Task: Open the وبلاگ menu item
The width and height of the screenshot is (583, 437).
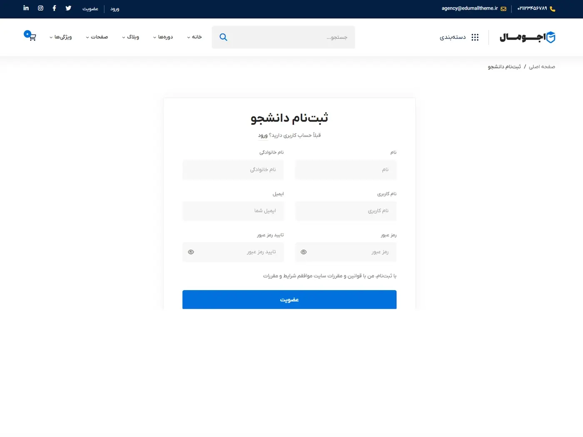Action: (x=131, y=37)
